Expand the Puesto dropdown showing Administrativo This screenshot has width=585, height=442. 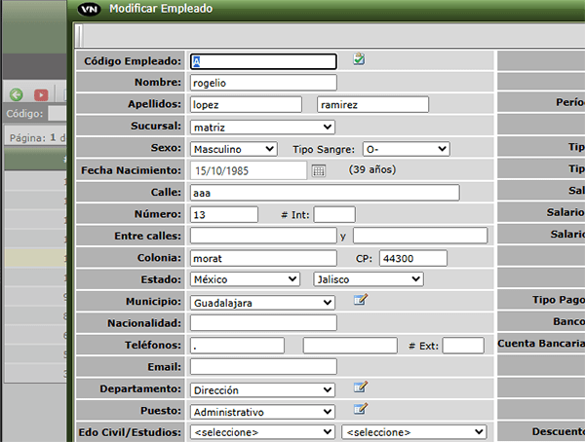262,412
